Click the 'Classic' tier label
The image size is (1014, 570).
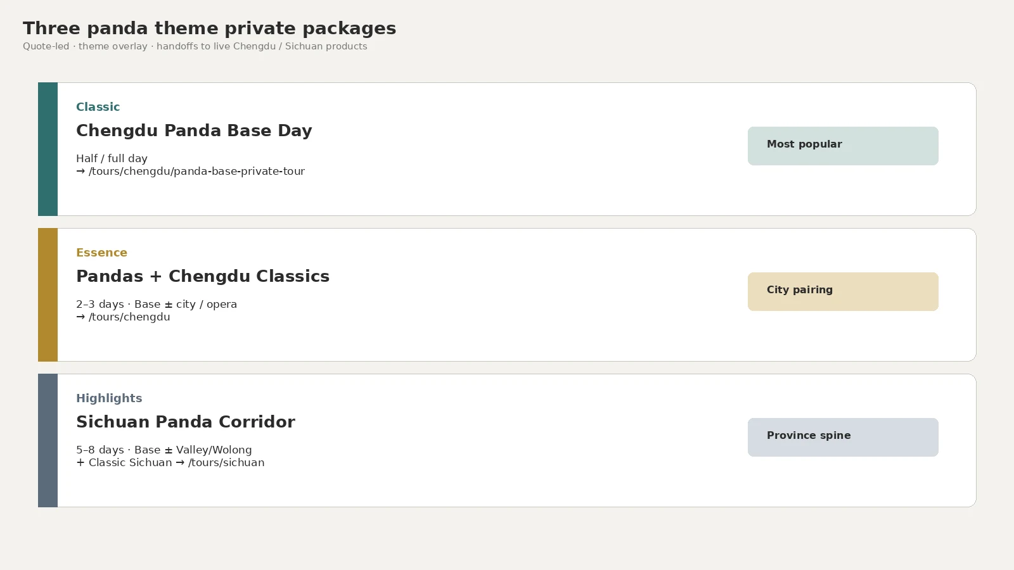tap(98, 107)
